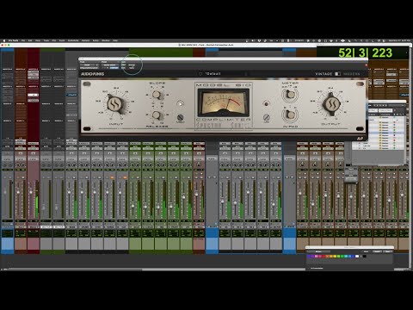This screenshot has width=413, height=310.
Task: Open the File menu
Action: 23,40
